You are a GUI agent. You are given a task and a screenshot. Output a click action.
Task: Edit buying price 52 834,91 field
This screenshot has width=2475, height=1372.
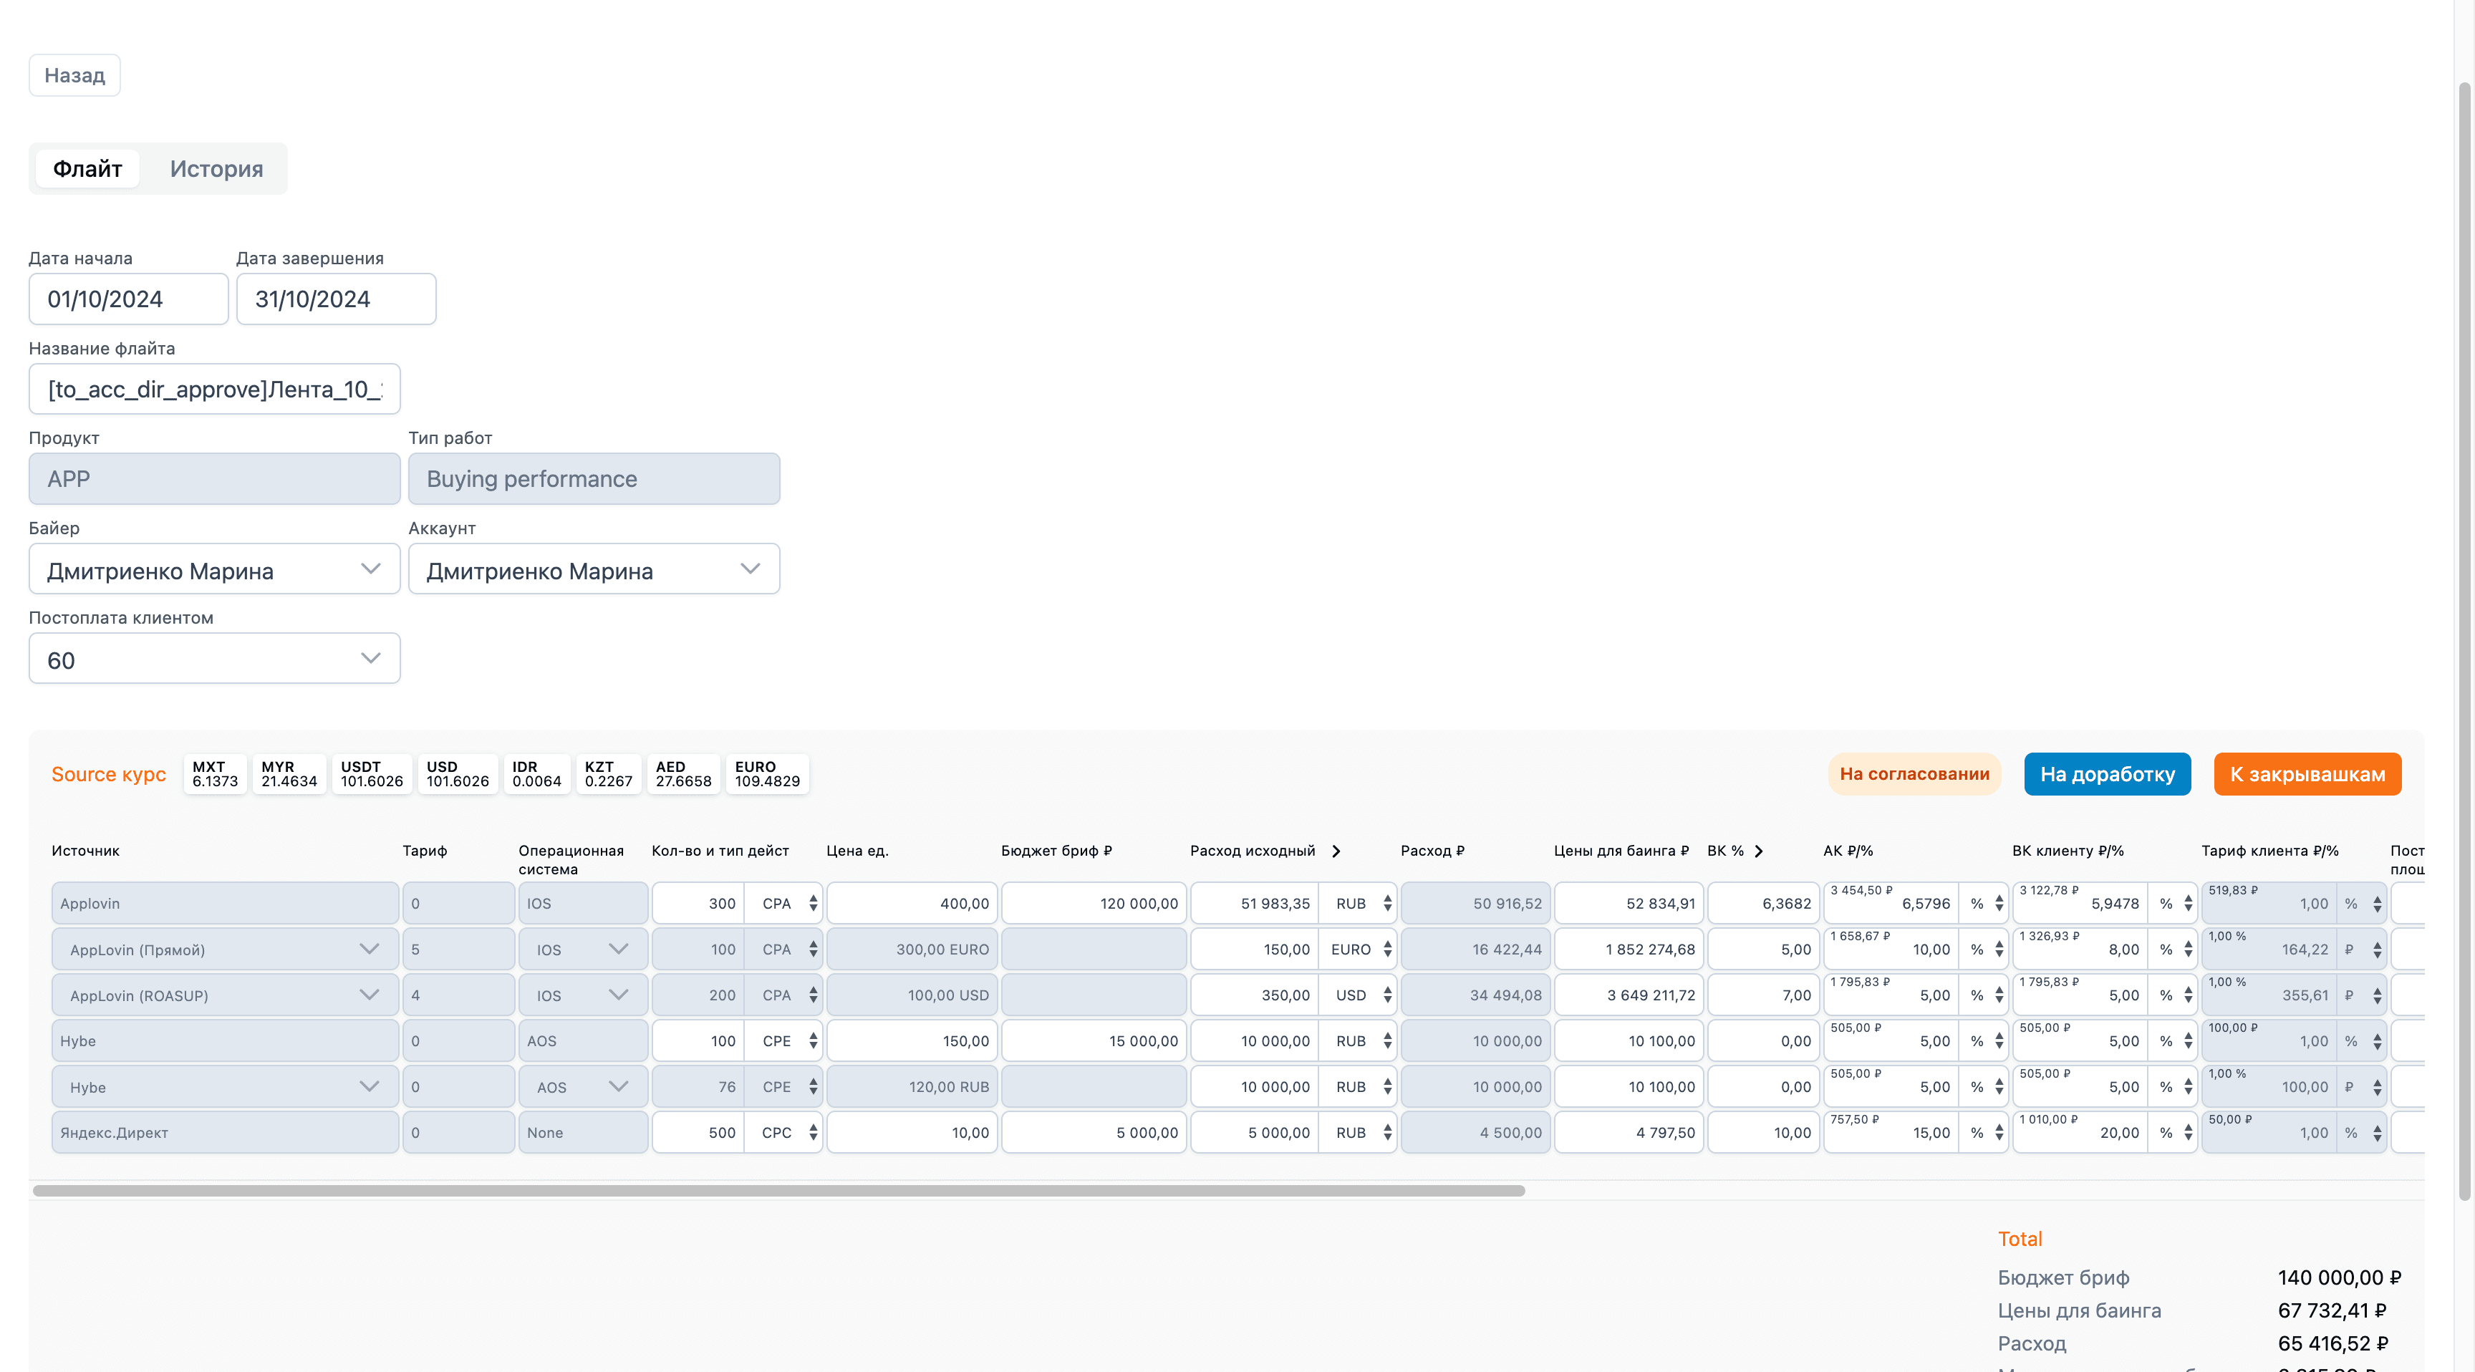1629,903
